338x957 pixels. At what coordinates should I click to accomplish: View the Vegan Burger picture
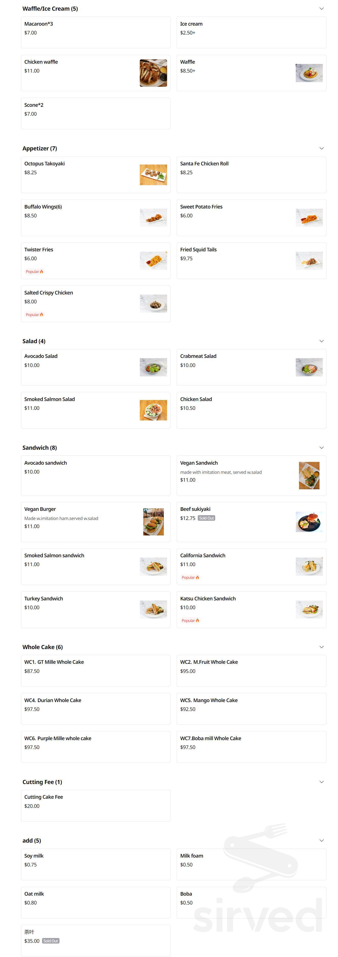153,521
